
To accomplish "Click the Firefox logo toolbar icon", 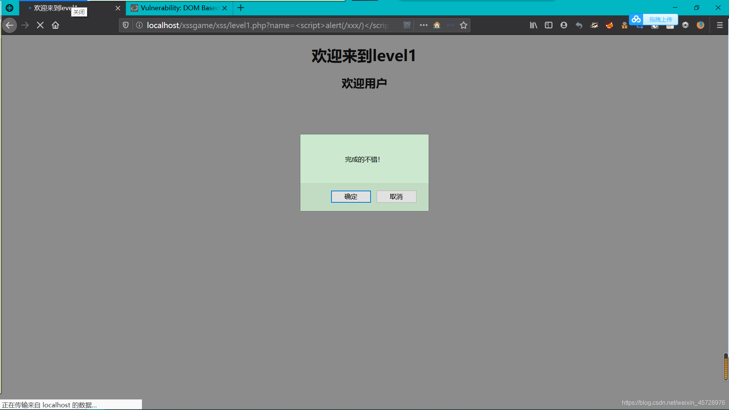I will (701, 25).
